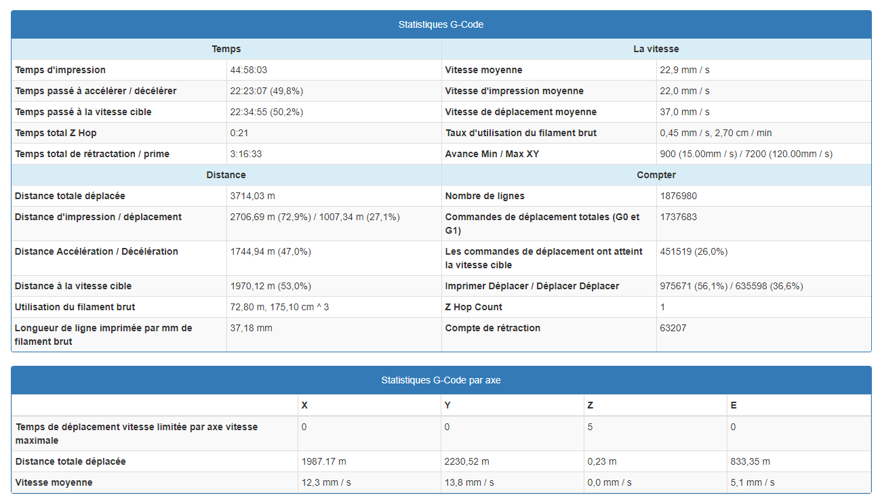
Task: Click the value 22:34:55 (50,2%)
Action: tap(266, 112)
